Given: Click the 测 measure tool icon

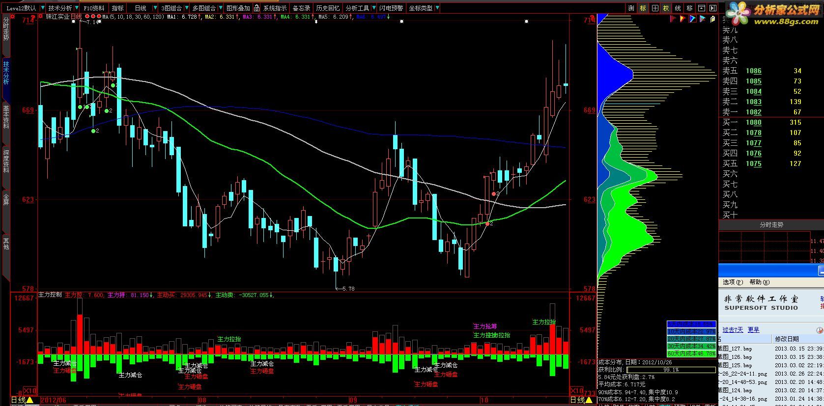Looking at the screenshot, I should [631, 8].
